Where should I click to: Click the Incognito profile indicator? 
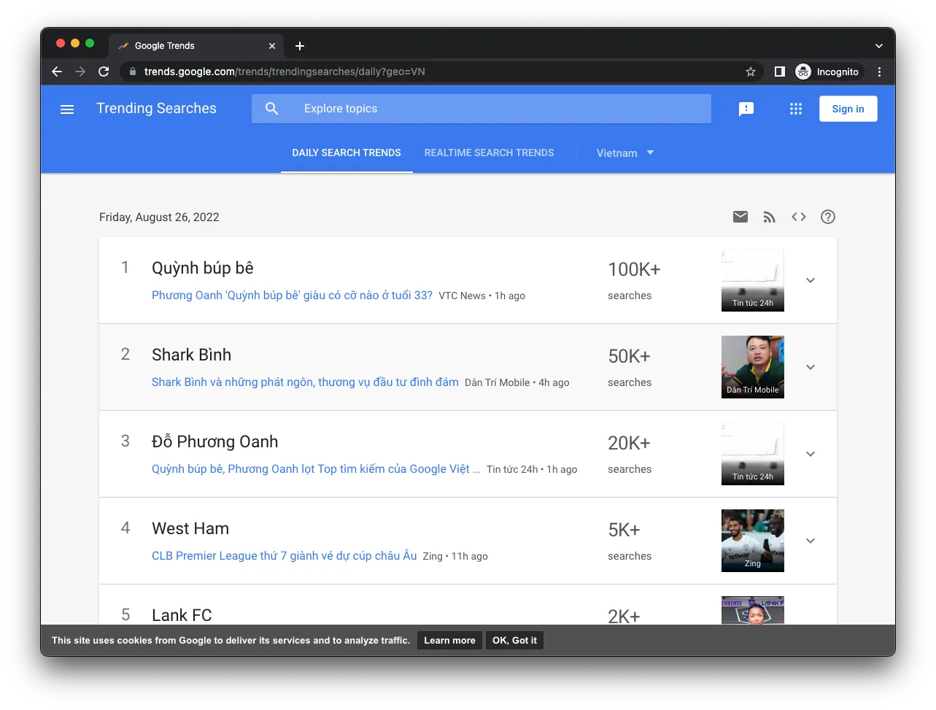coord(827,72)
